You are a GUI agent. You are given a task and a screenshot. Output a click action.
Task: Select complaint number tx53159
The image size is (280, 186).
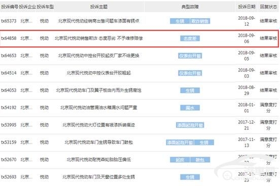tap(9, 142)
